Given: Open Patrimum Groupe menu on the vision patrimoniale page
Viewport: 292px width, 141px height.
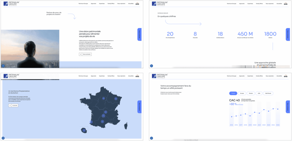Looking at the screenshot, I should point(83,3).
